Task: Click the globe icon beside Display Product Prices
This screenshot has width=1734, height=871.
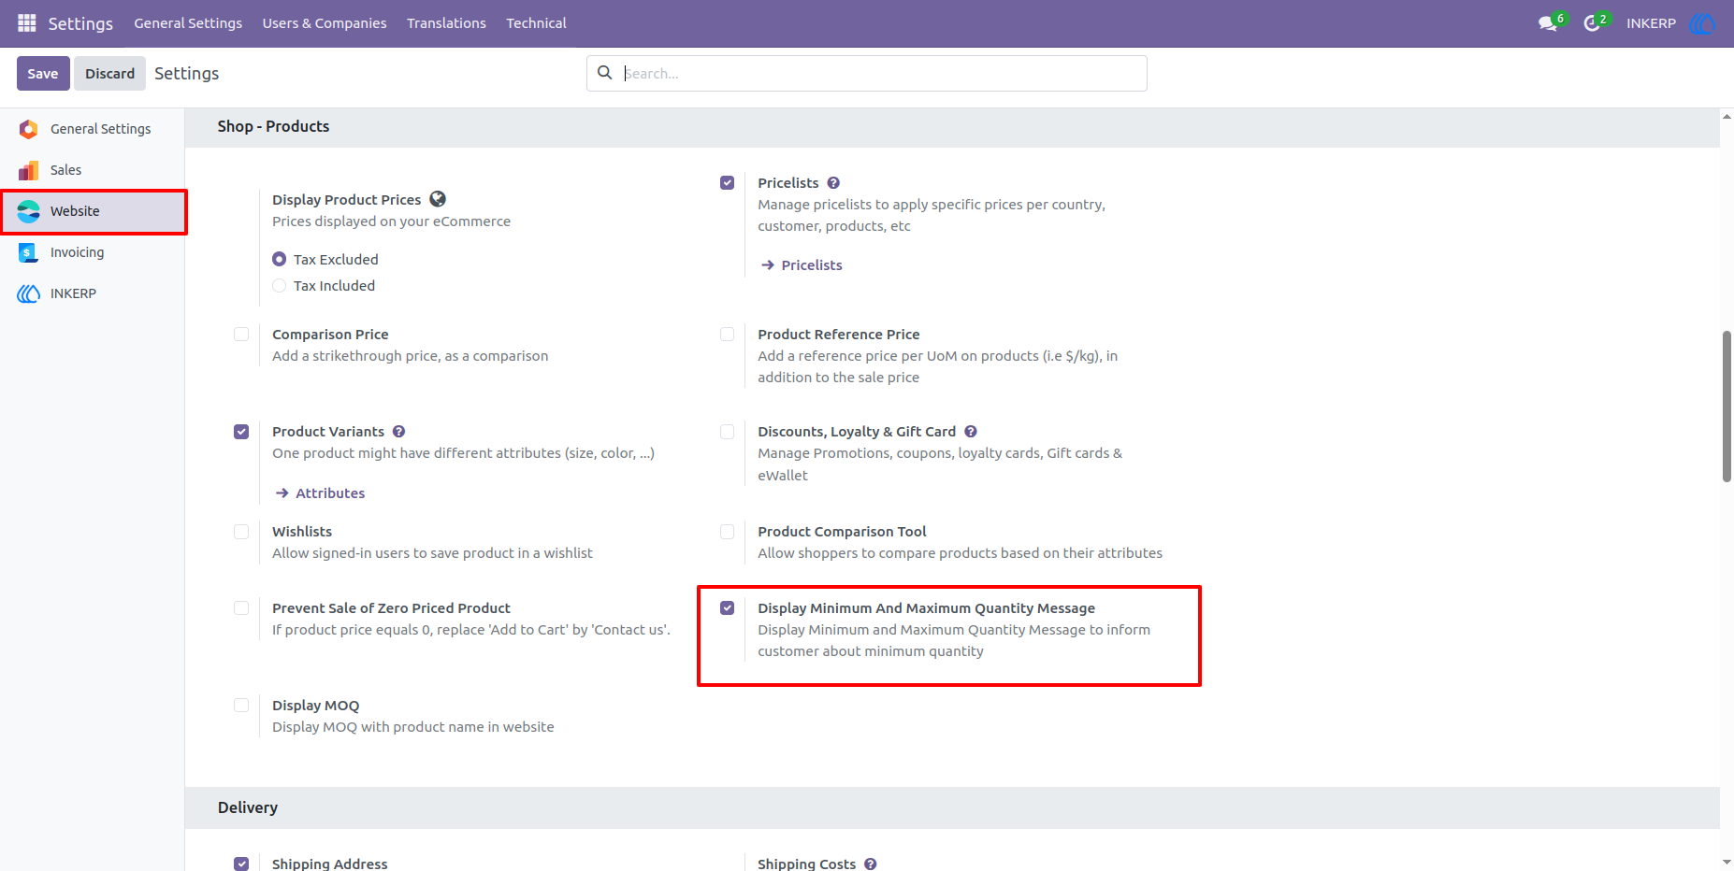Action: [438, 199]
